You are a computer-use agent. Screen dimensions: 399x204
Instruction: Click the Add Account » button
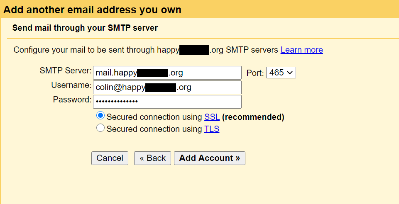pyautogui.click(x=210, y=158)
